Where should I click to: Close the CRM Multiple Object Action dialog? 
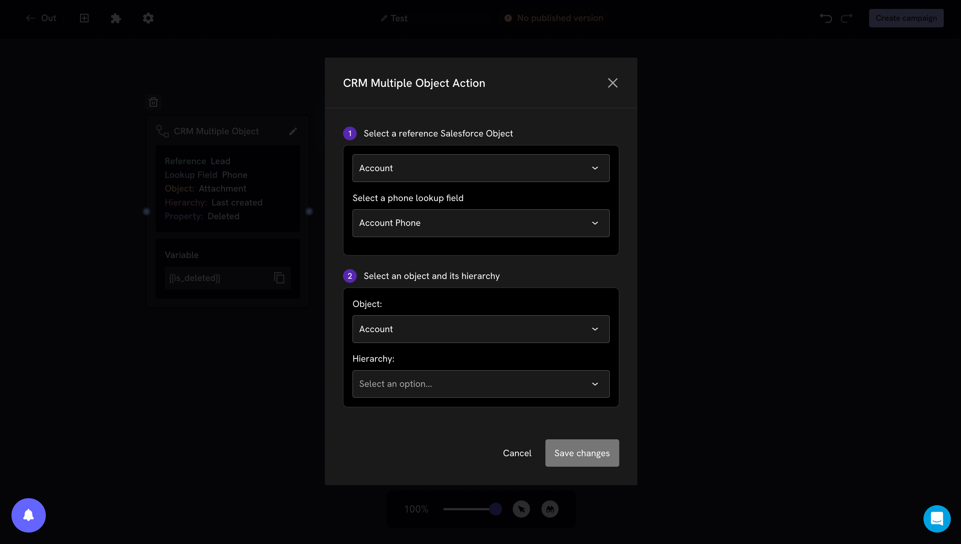(x=612, y=83)
